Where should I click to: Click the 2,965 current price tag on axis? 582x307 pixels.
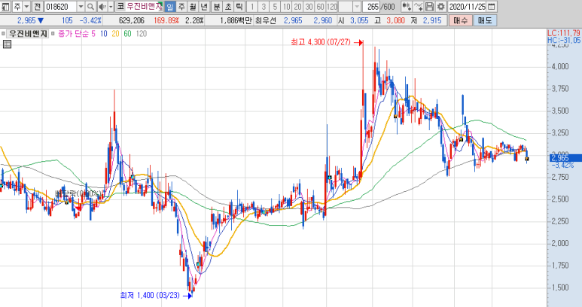565,158
